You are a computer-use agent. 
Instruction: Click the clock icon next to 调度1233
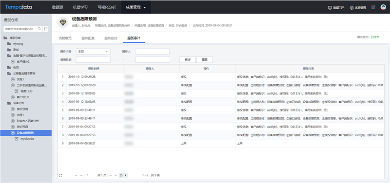[17, 91]
